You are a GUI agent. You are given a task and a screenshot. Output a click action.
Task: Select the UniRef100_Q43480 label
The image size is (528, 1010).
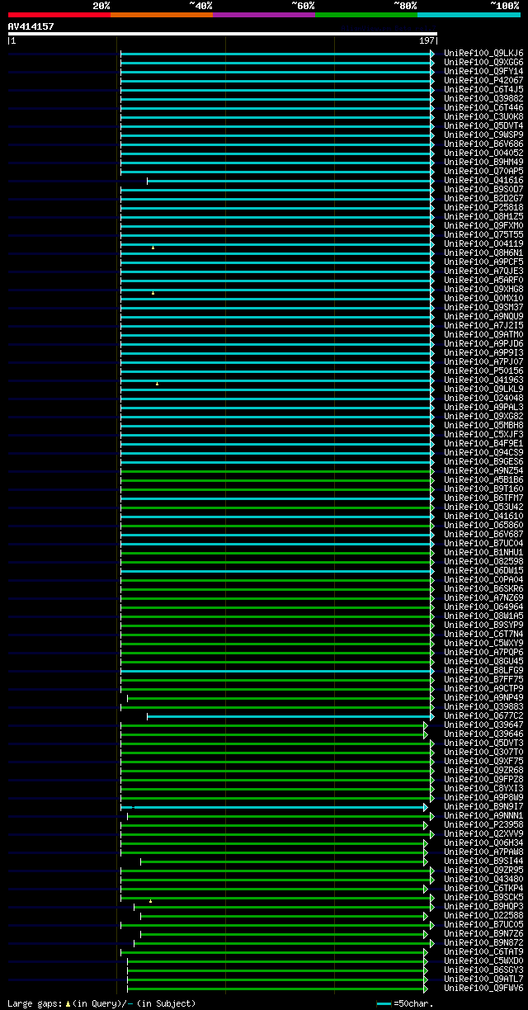(x=483, y=879)
